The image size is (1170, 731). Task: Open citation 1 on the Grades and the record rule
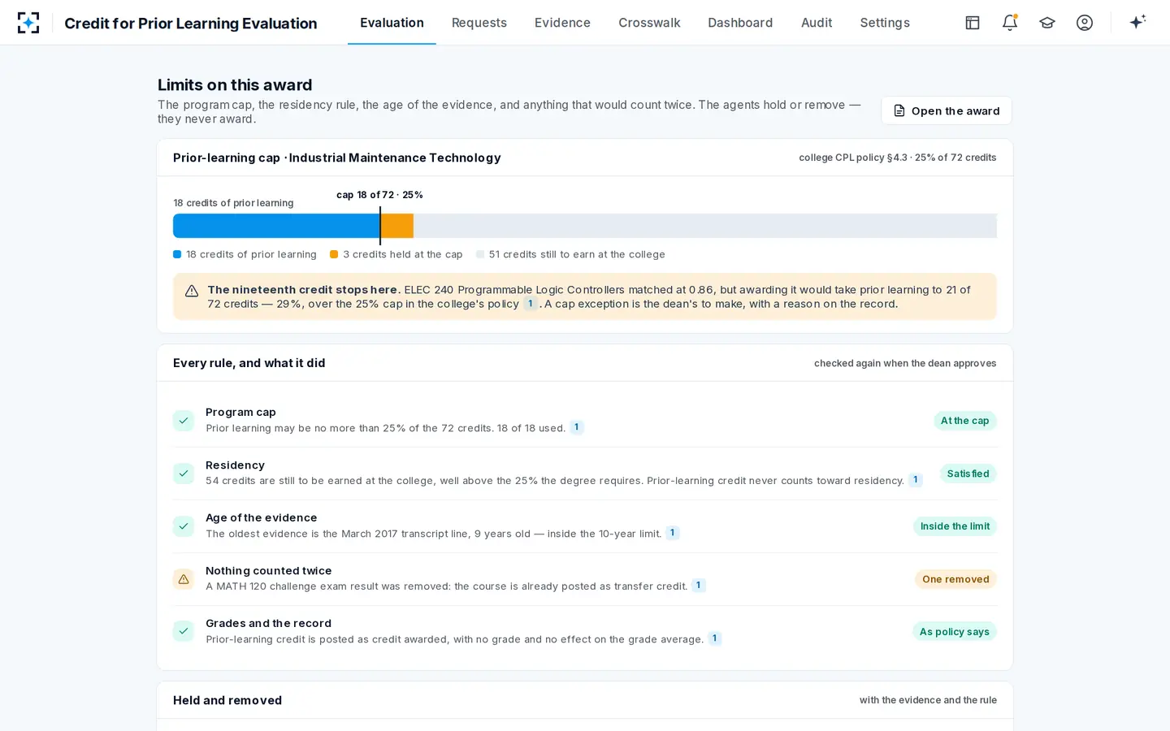[x=715, y=638]
